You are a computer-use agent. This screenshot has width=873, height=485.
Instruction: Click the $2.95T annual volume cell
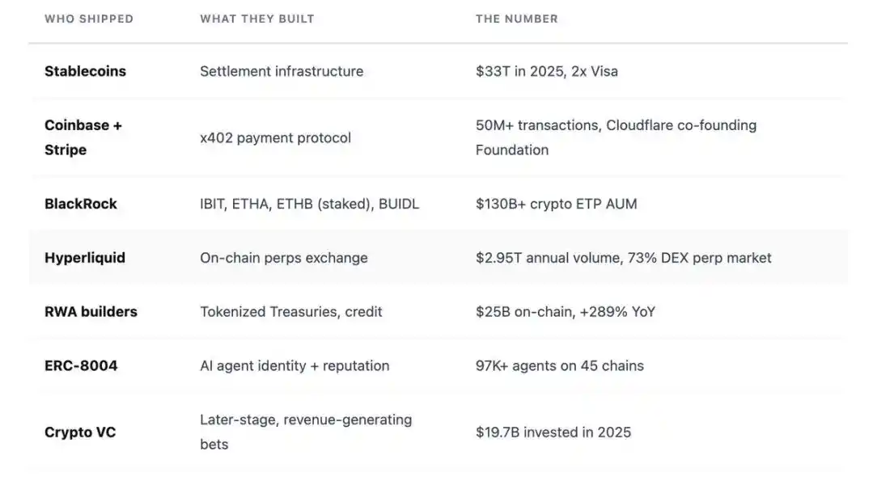pos(623,258)
